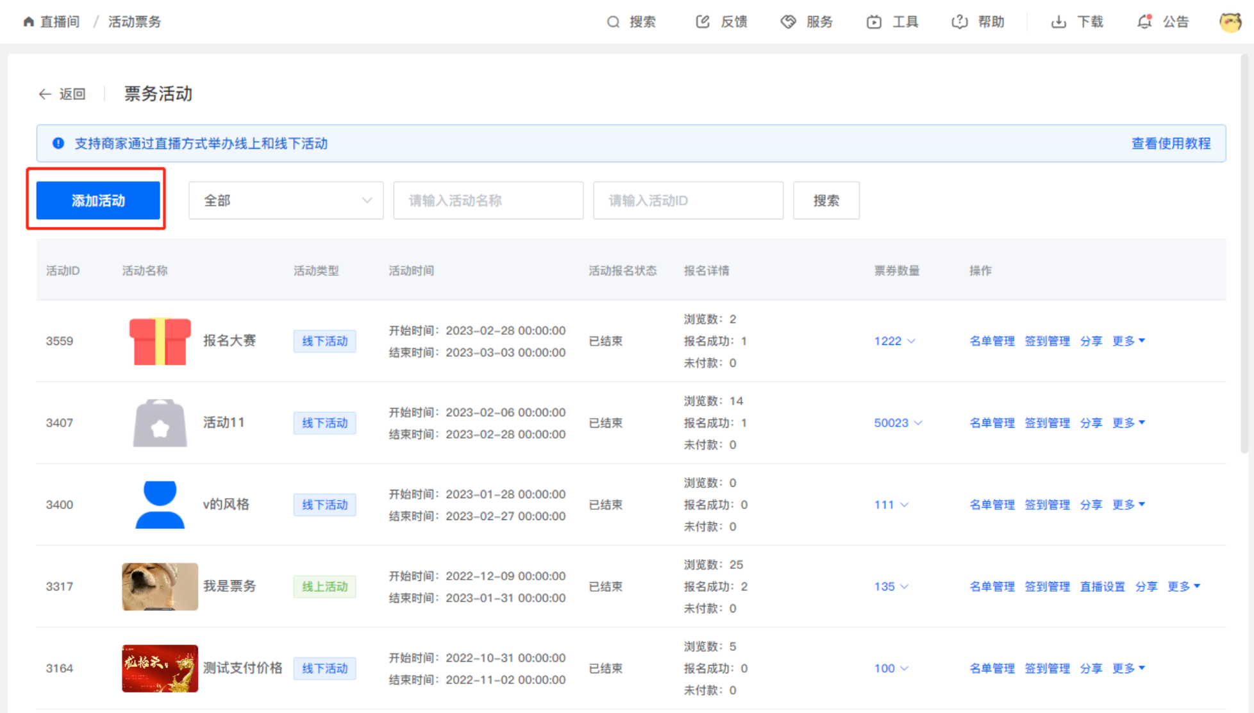Click the 添加活动 button

coord(98,201)
